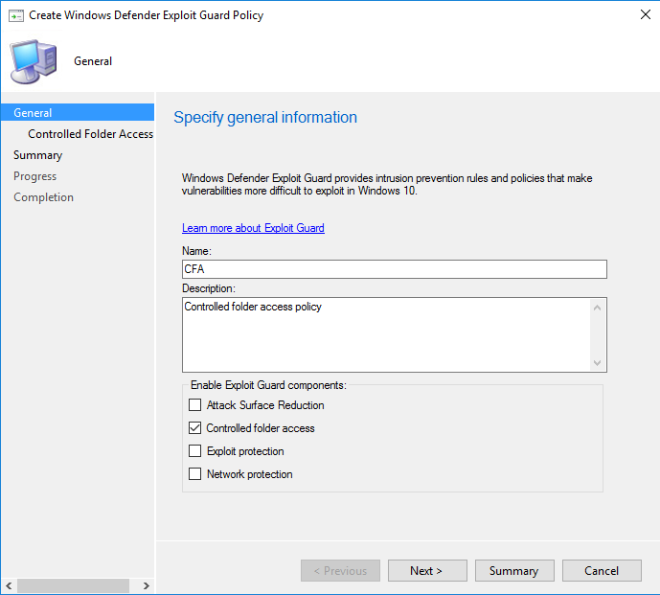Enable the Exploit protection checkbox

point(195,451)
